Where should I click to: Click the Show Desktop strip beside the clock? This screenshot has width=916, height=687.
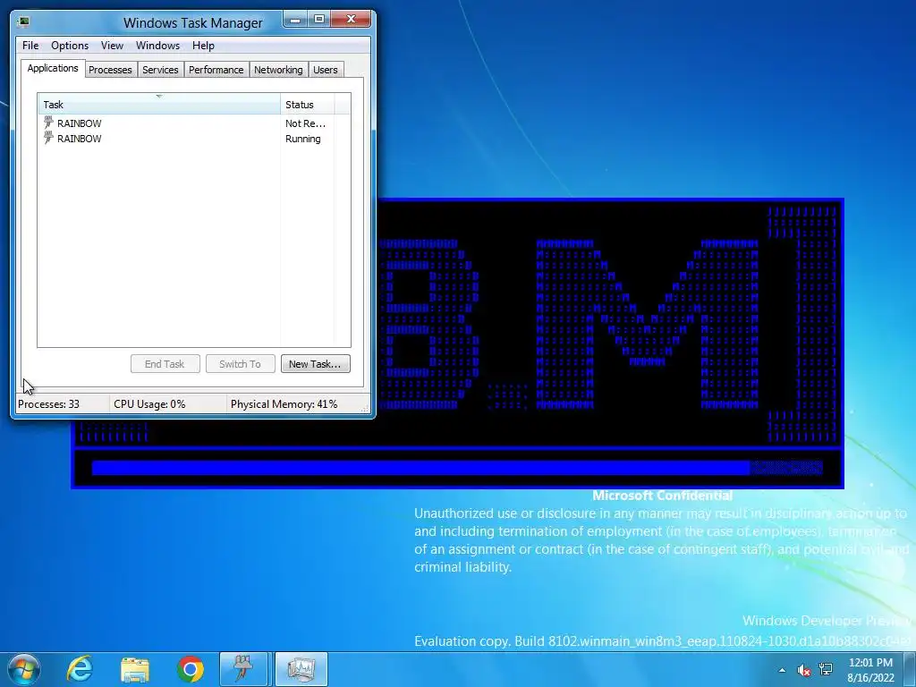coord(910,669)
